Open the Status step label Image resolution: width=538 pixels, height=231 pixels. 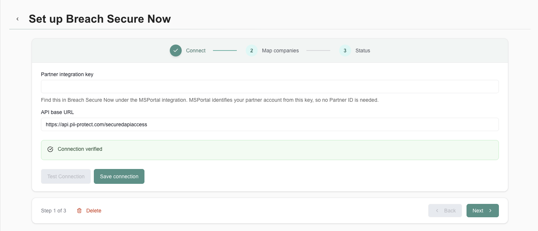363,51
